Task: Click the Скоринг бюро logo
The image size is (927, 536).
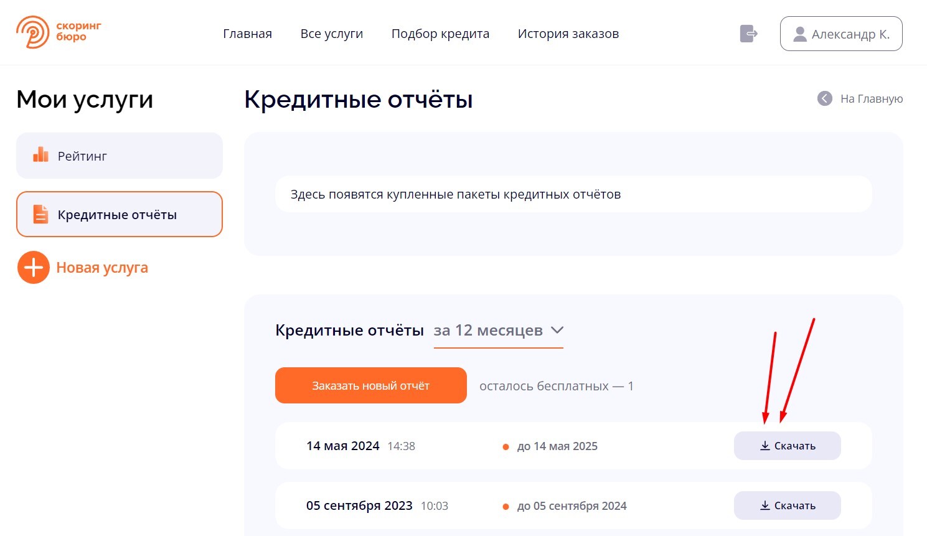Action: pos(59,32)
